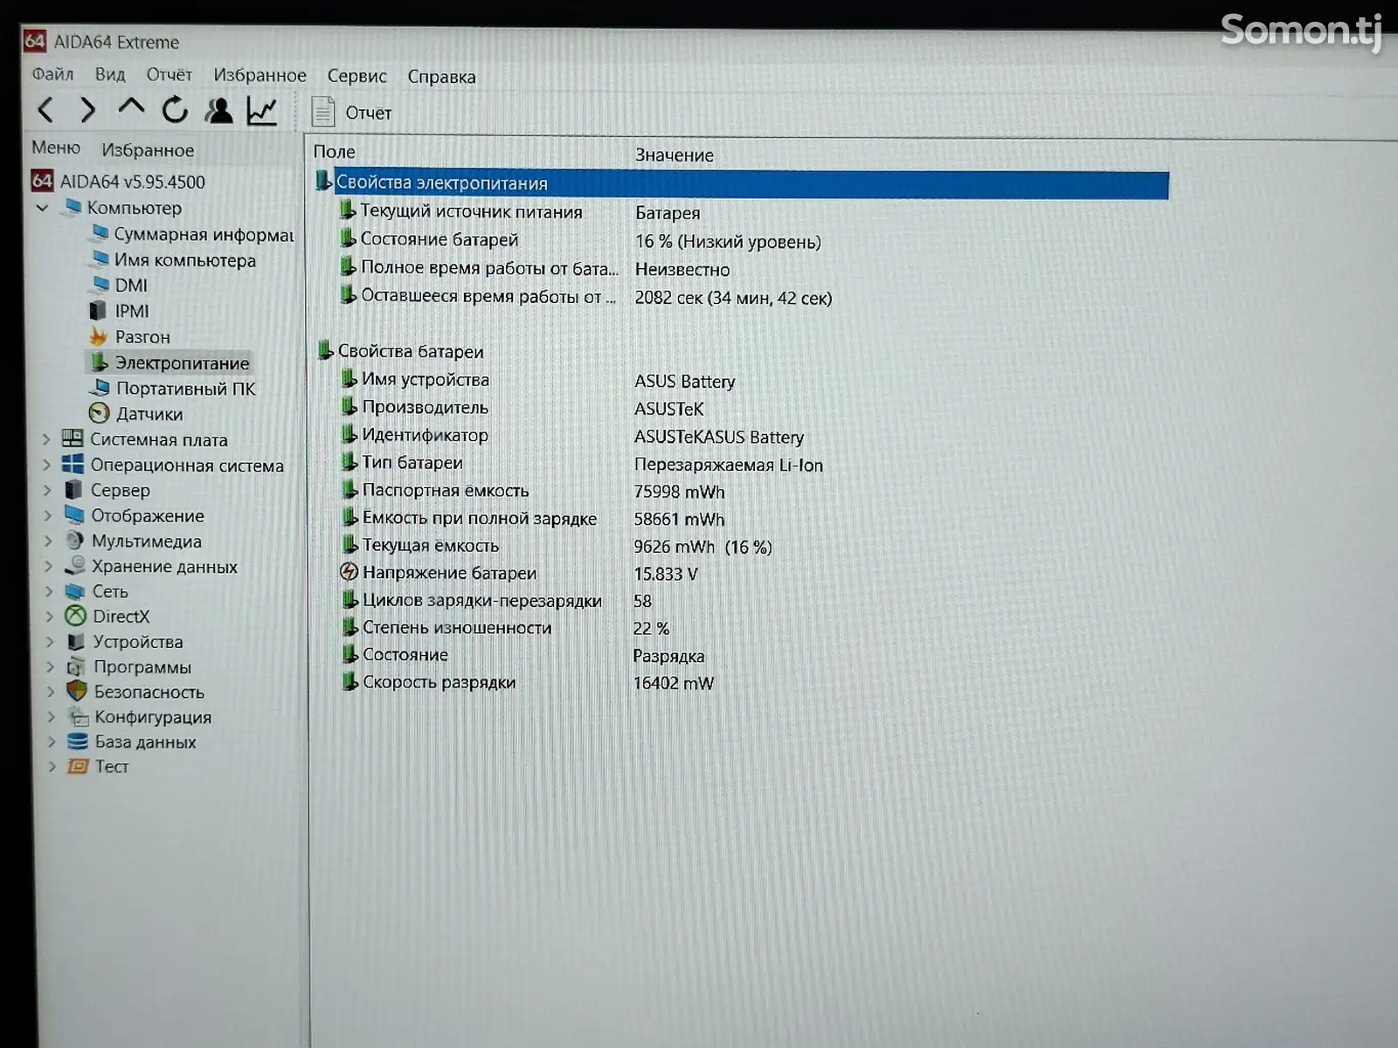Click the База данных database icon
Viewport: 1398px width, 1048px height.
point(78,741)
